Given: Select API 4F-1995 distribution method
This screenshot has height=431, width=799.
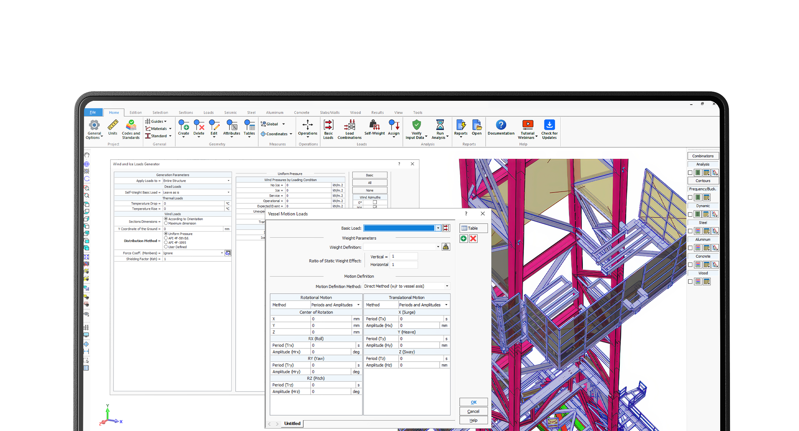Looking at the screenshot, I should [166, 242].
